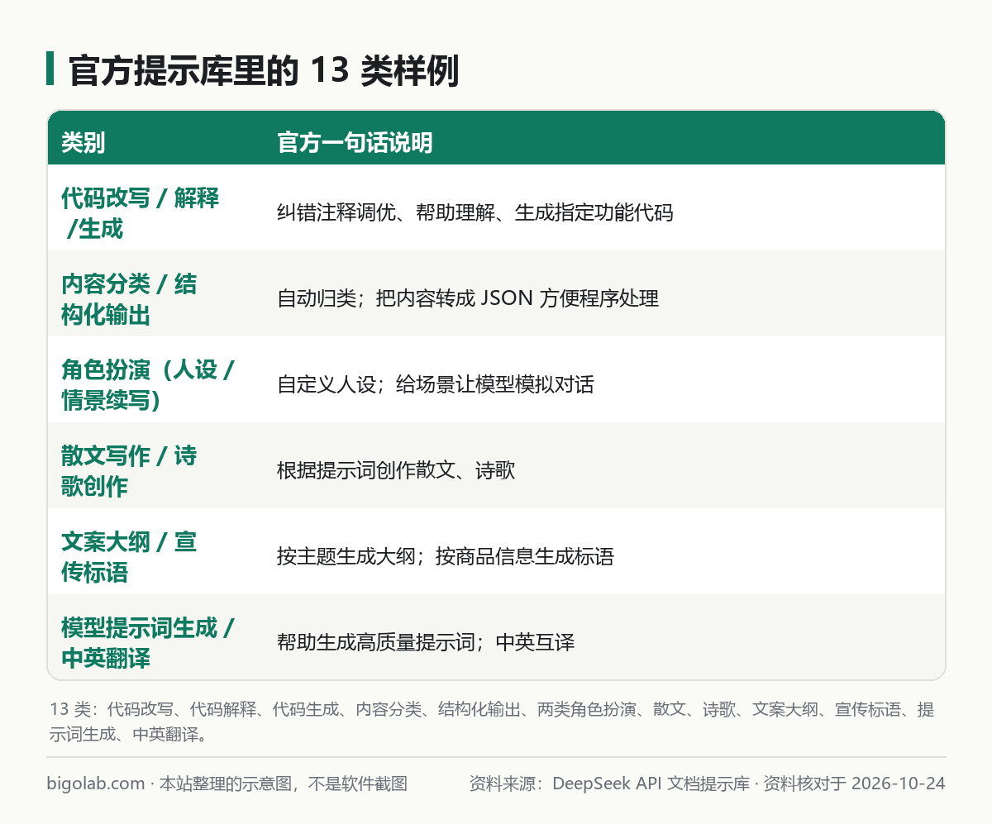Click description '帮助生成高质量提示词；中英互译'
Image resolution: width=992 pixels, height=824 pixels.
coord(426,643)
